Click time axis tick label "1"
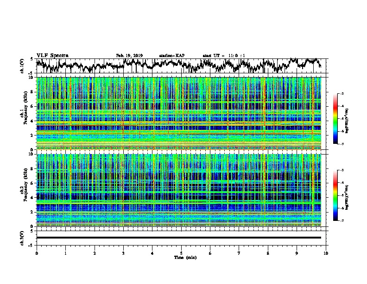Screen dimensions: 367x284 (65, 253)
